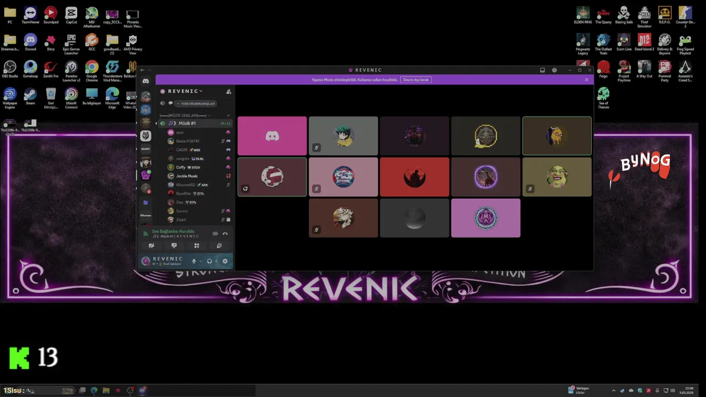Viewport: 706px width, 397px height.
Task: Open activities launcher icon in voice panel
Action: pos(196,246)
